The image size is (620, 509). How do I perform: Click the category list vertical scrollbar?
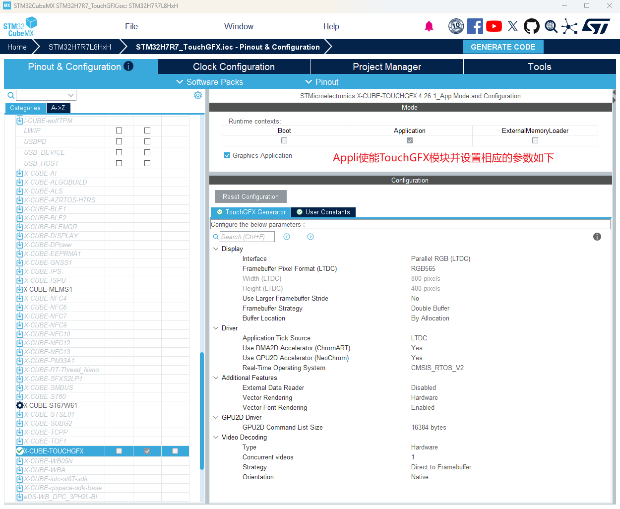pos(202,411)
